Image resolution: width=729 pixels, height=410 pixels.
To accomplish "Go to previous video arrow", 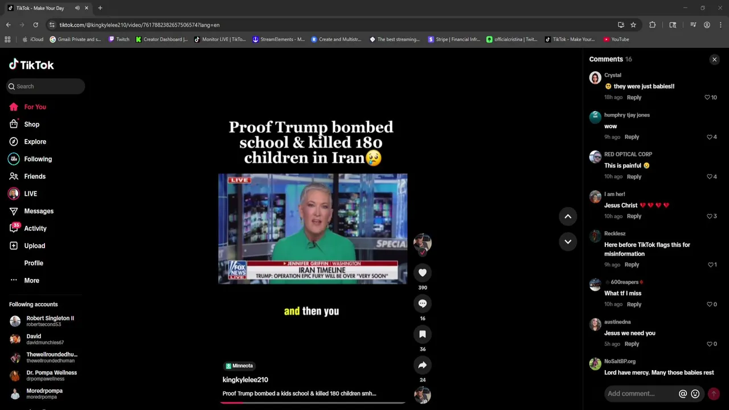I will click(568, 216).
